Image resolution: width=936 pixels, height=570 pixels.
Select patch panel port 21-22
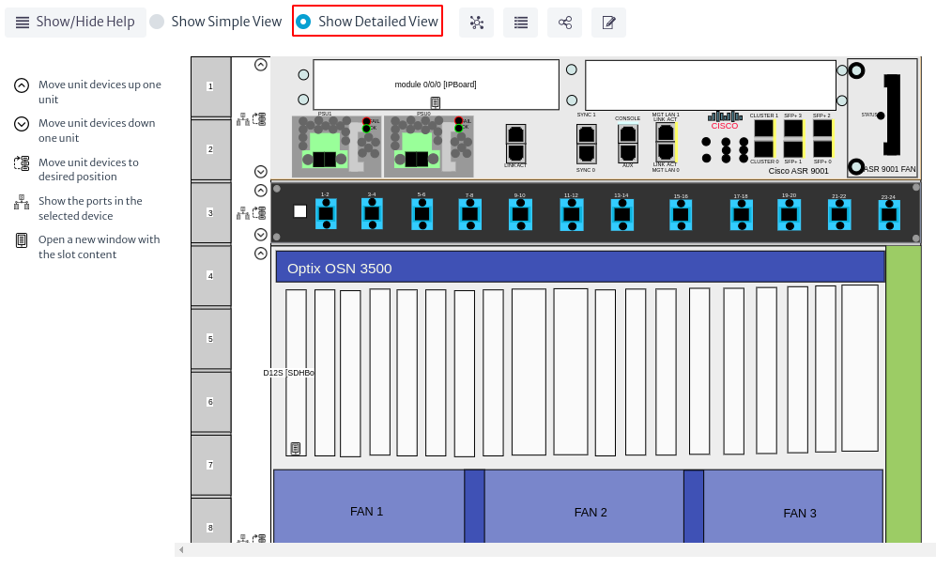[x=839, y=215]
